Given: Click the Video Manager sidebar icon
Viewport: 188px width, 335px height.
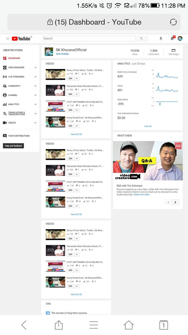Looking at the screenshot, I should point(5,68).
